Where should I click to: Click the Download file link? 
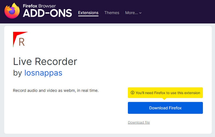[x=139, y=122]
